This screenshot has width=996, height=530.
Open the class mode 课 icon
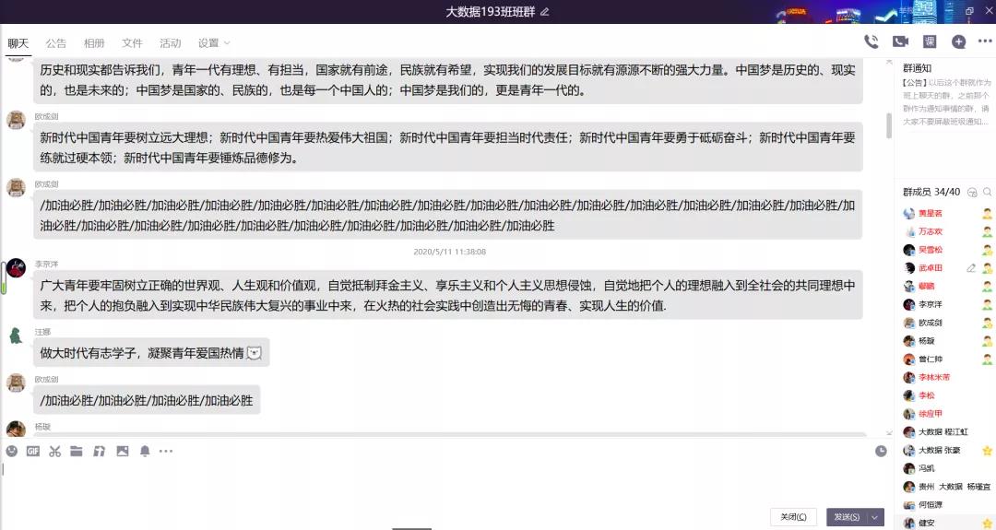point(930,41)
